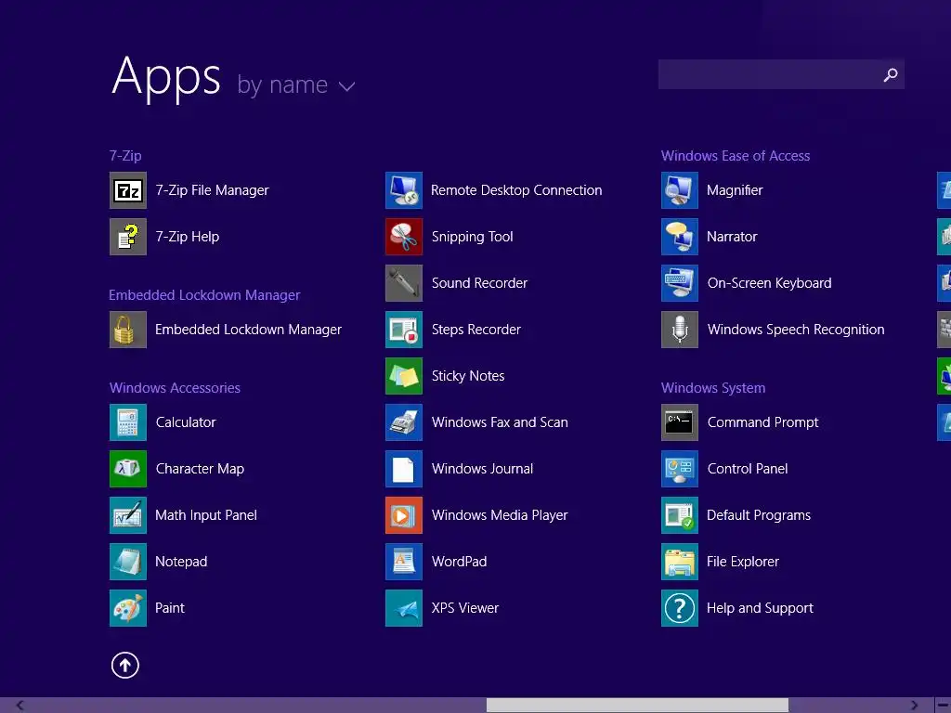Click the zoom-out minus button at bottom corner
Viewport: 951px width, 713px height.
[944, 706]
